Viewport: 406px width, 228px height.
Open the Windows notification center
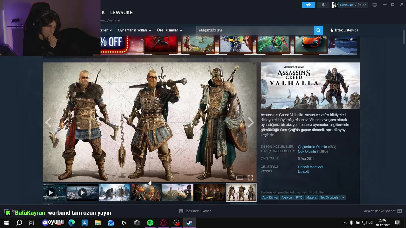397,223
